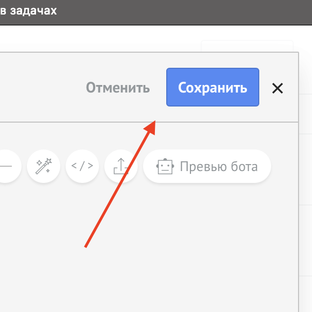Click the share tray with upward arrow
This screenshot has width=312, height=312.
click(121, 166)
